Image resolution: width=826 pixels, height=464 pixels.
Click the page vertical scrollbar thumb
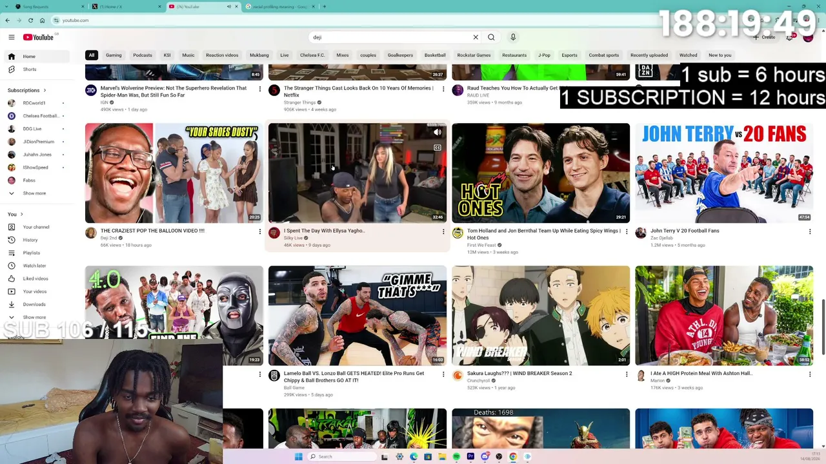[x=822, y=327]
